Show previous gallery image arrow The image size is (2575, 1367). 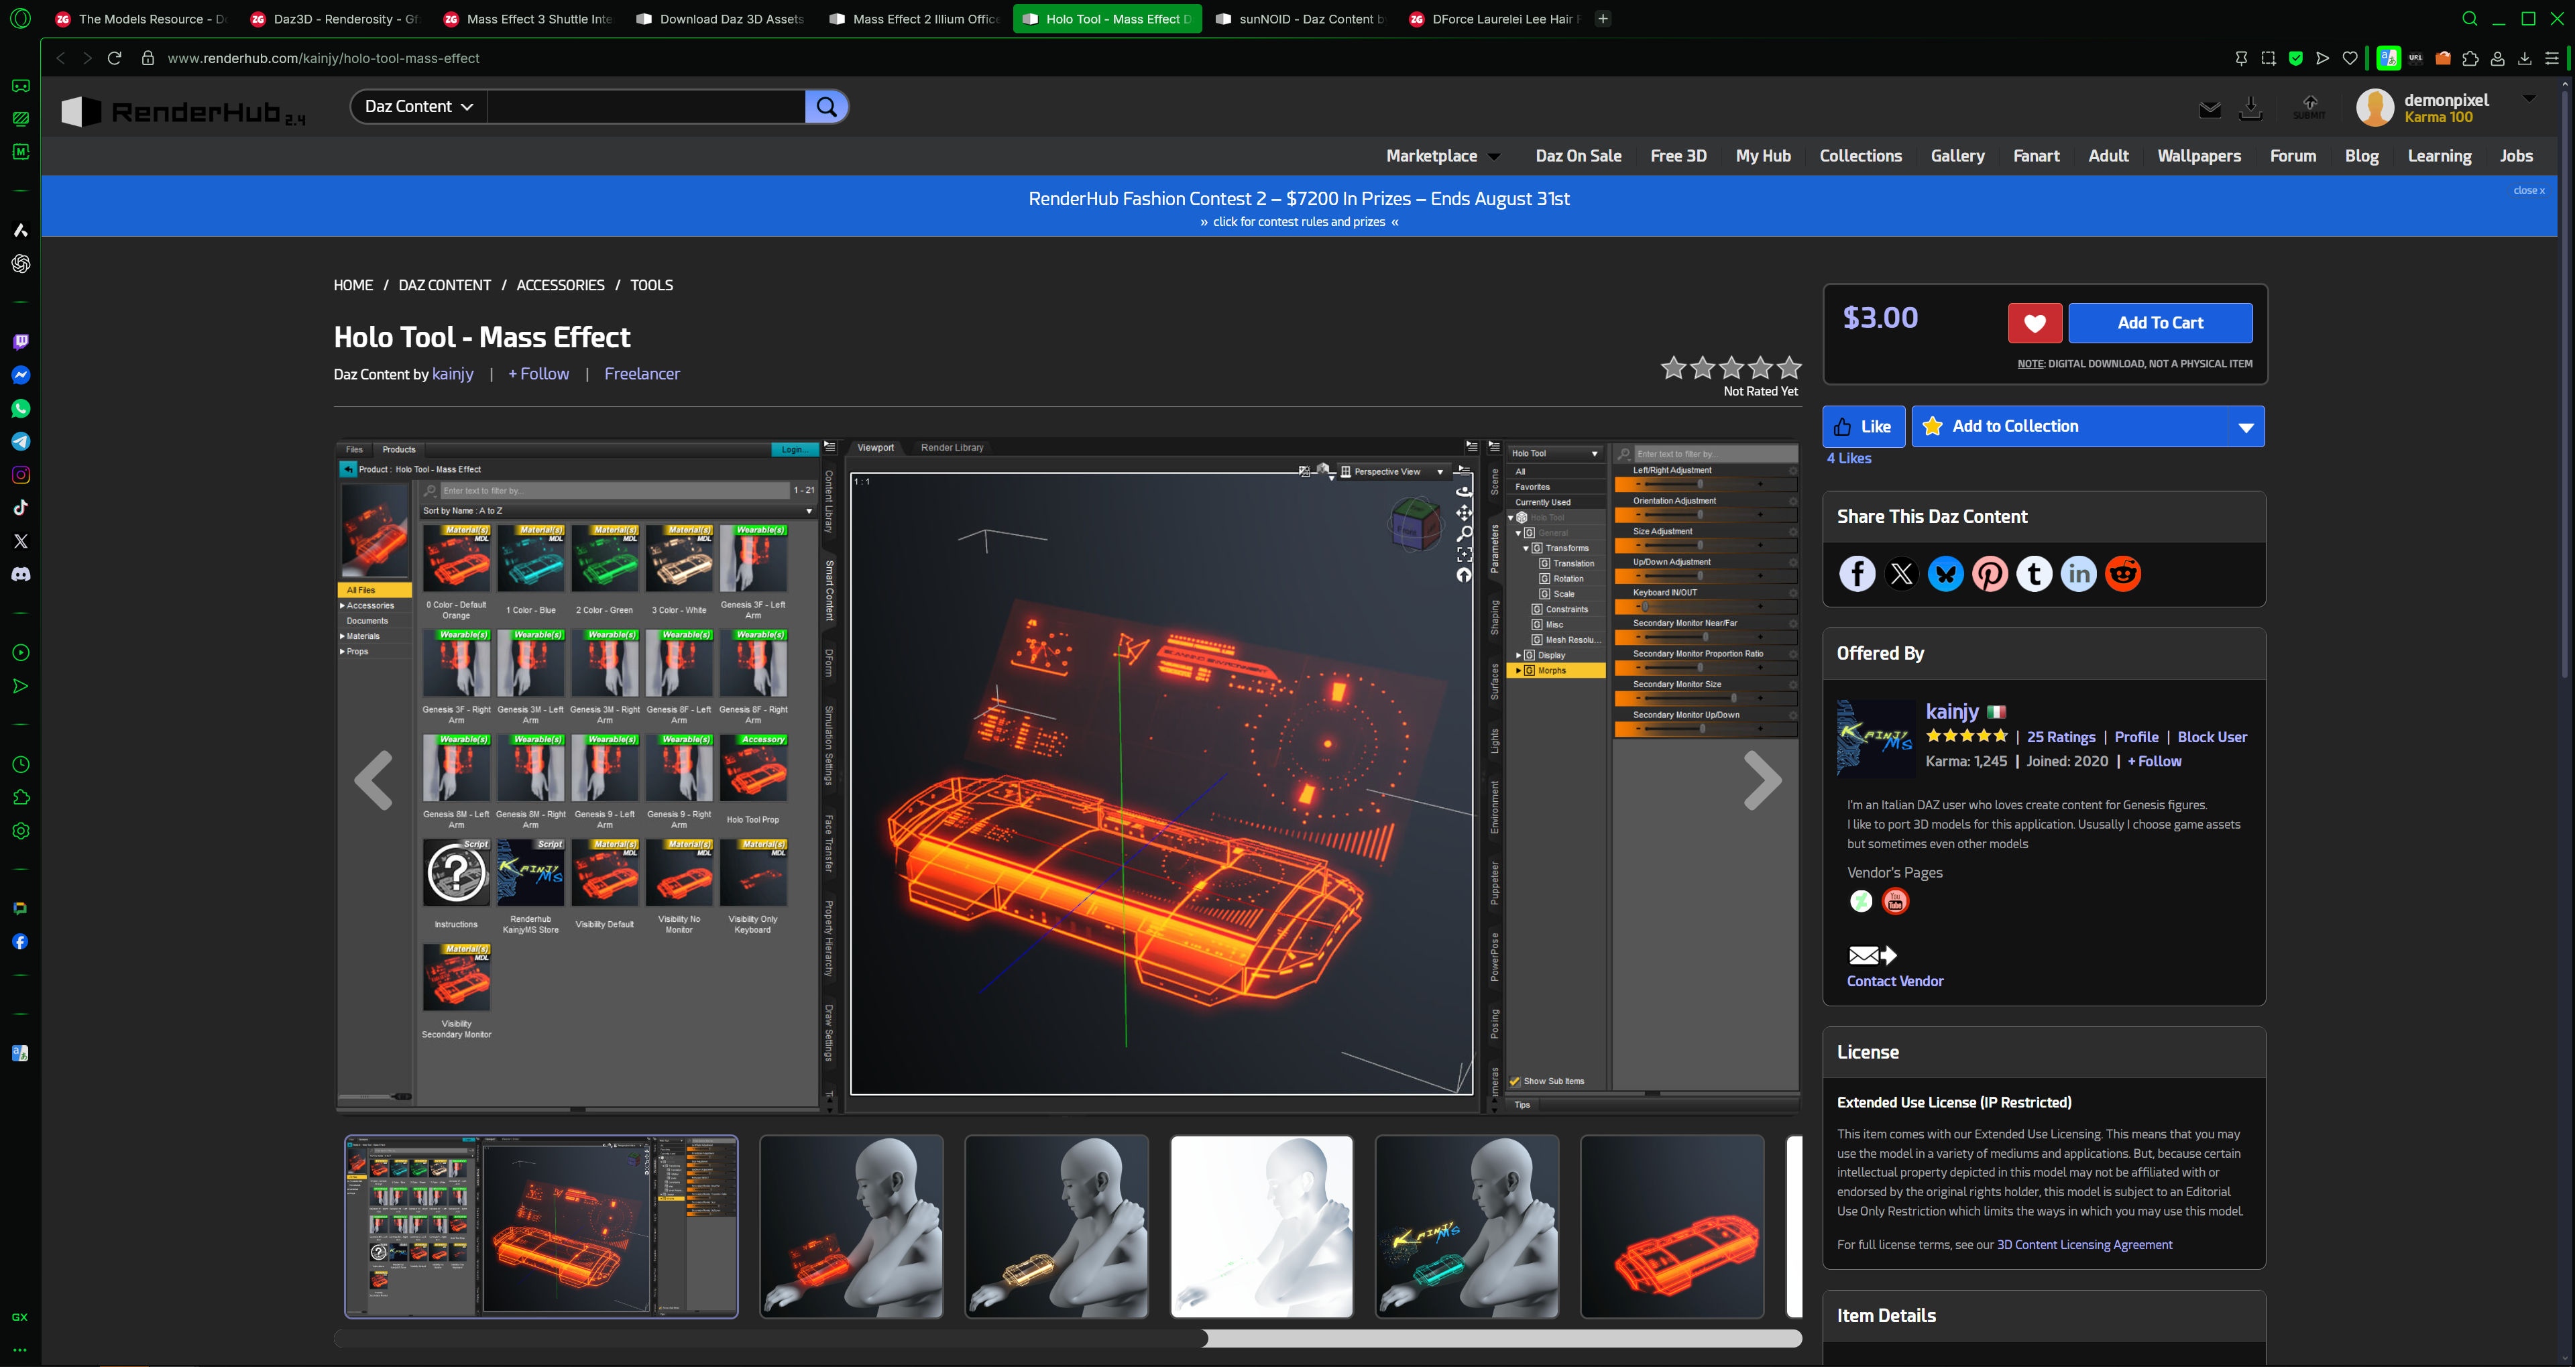[374, 780]
